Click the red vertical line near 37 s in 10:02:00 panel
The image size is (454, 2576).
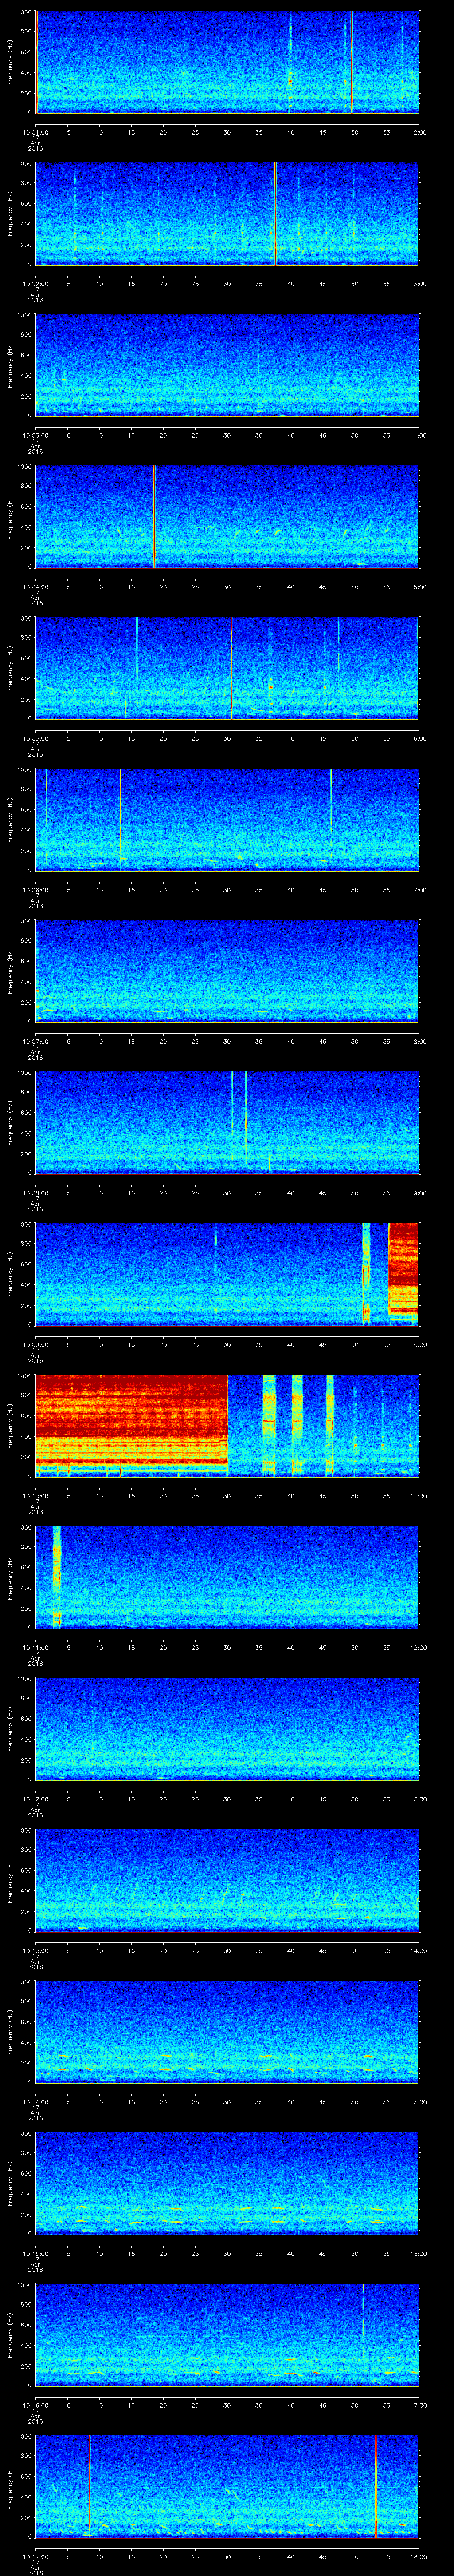point(275,214)
